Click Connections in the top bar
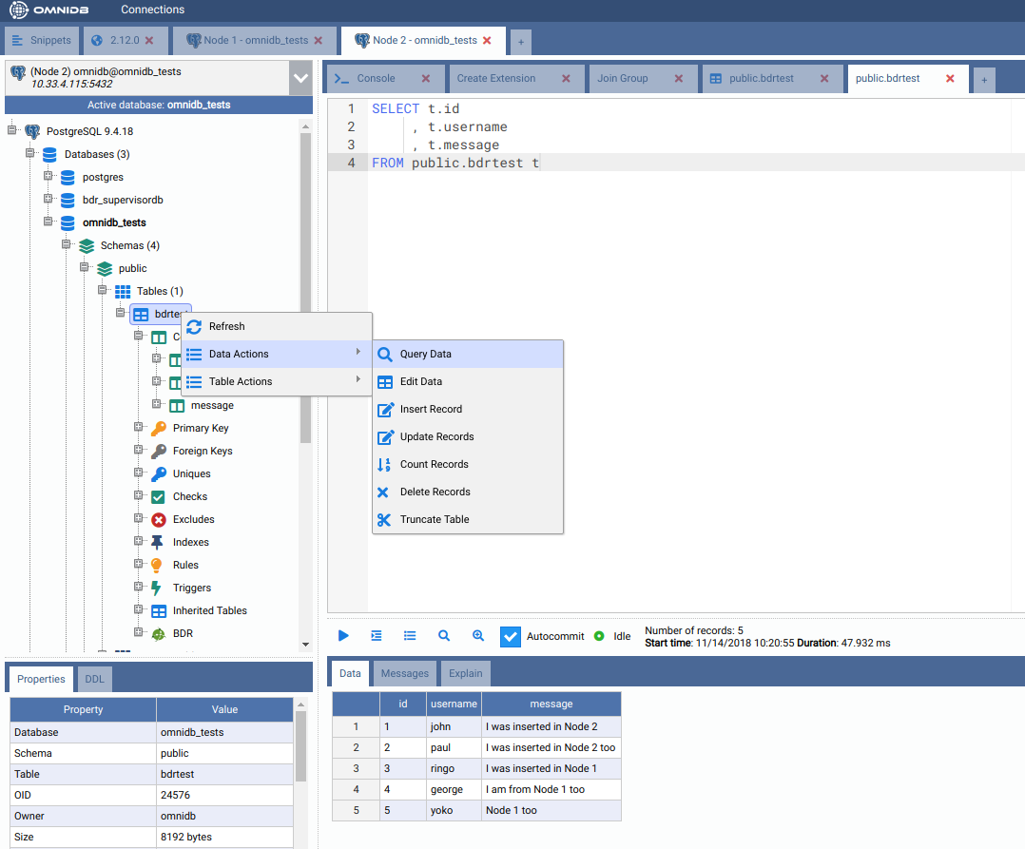This screenshot has width=1025, height=849. (152, 10)
